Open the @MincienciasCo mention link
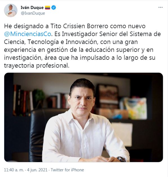This screenshot has width=168, height=177. [28, 34]
